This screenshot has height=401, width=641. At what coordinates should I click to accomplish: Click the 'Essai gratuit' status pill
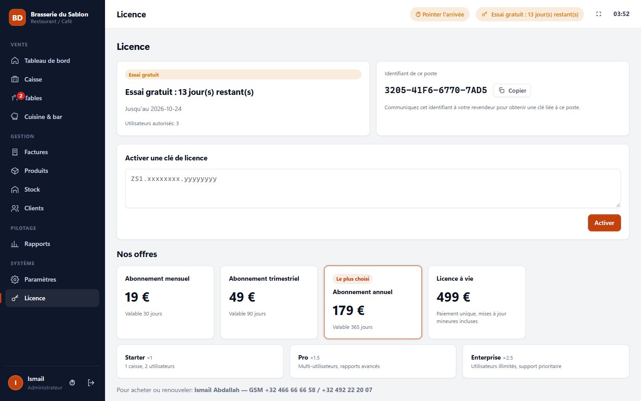[243, 74]
